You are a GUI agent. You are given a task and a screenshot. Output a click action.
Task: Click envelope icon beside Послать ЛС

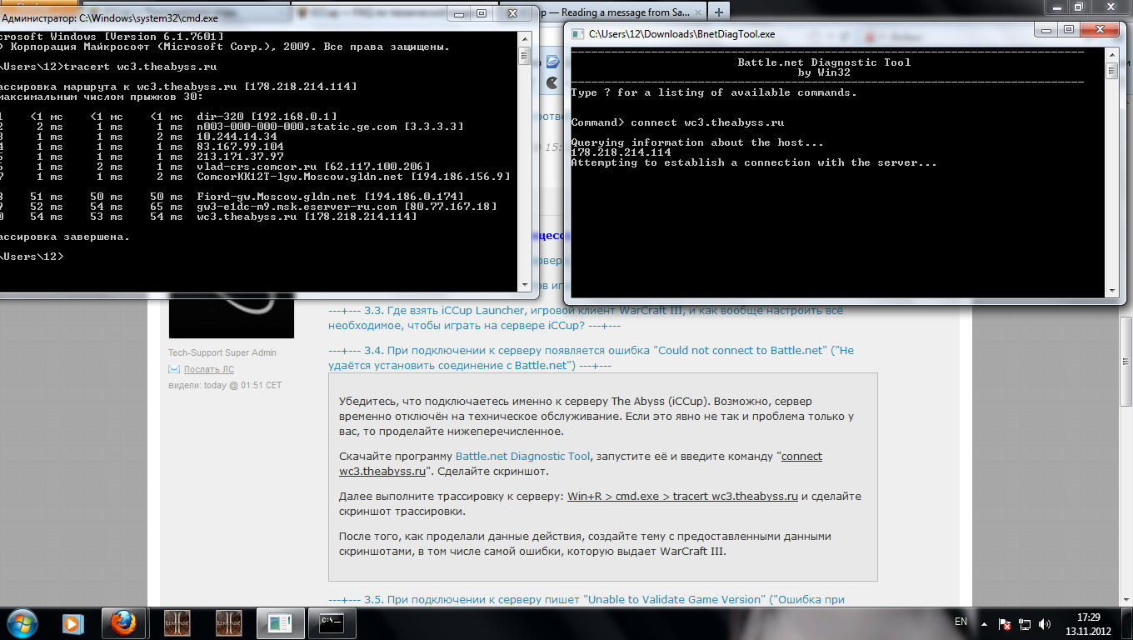[x=174, y=369]
